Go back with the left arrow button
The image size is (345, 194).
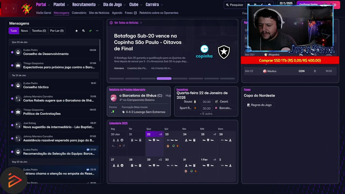pyautogui.click(x=6, y=9)
